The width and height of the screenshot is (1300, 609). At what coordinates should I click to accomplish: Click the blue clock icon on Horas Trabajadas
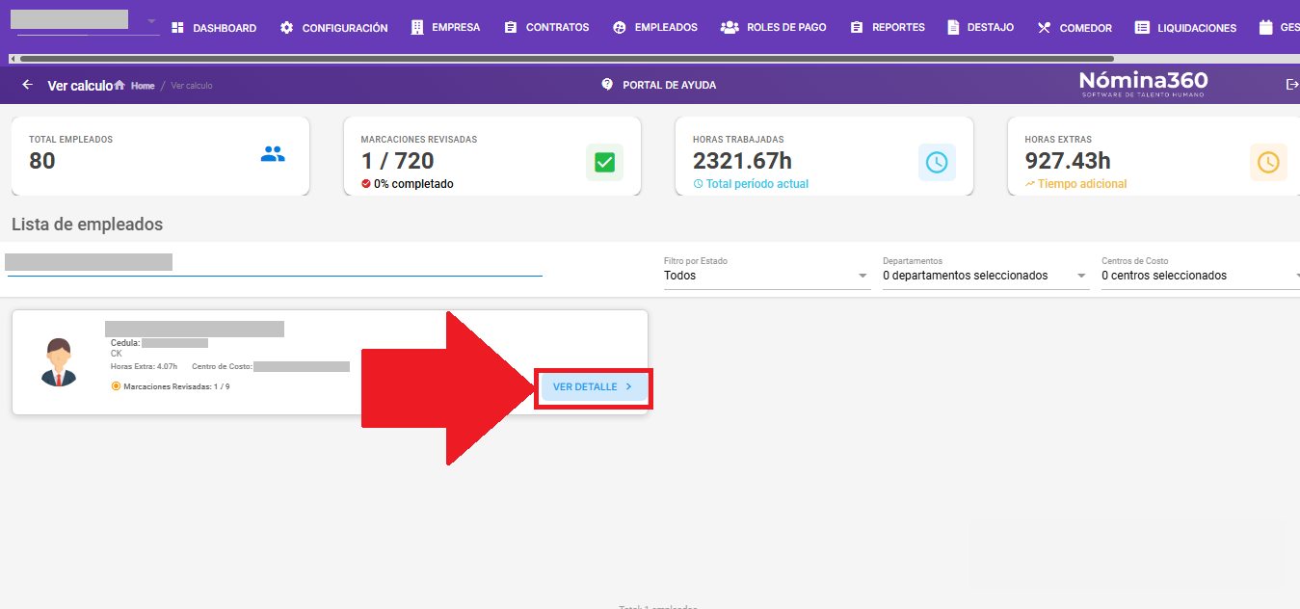click(937, 163)
